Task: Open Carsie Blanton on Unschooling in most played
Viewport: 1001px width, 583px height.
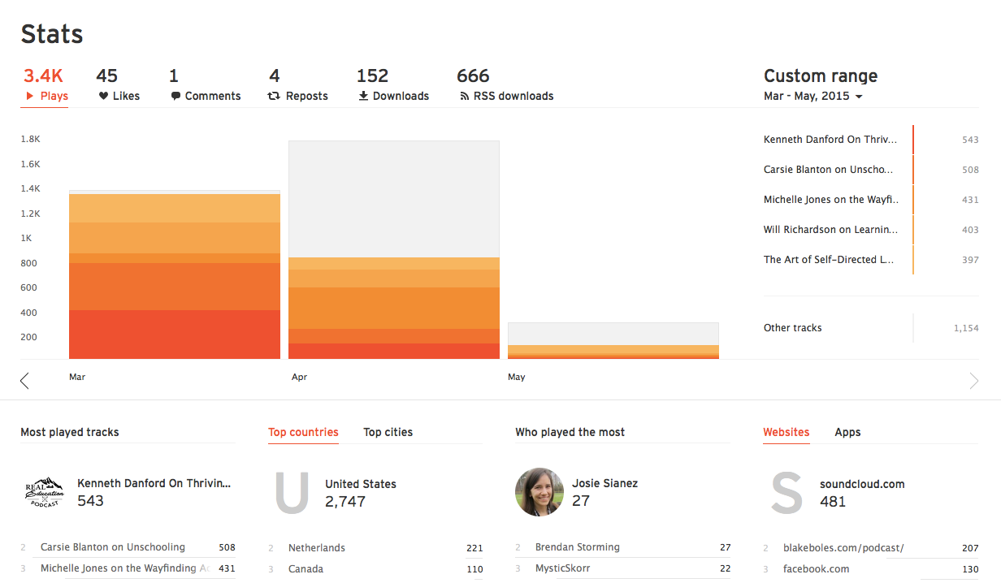Action: coord(113,547)
